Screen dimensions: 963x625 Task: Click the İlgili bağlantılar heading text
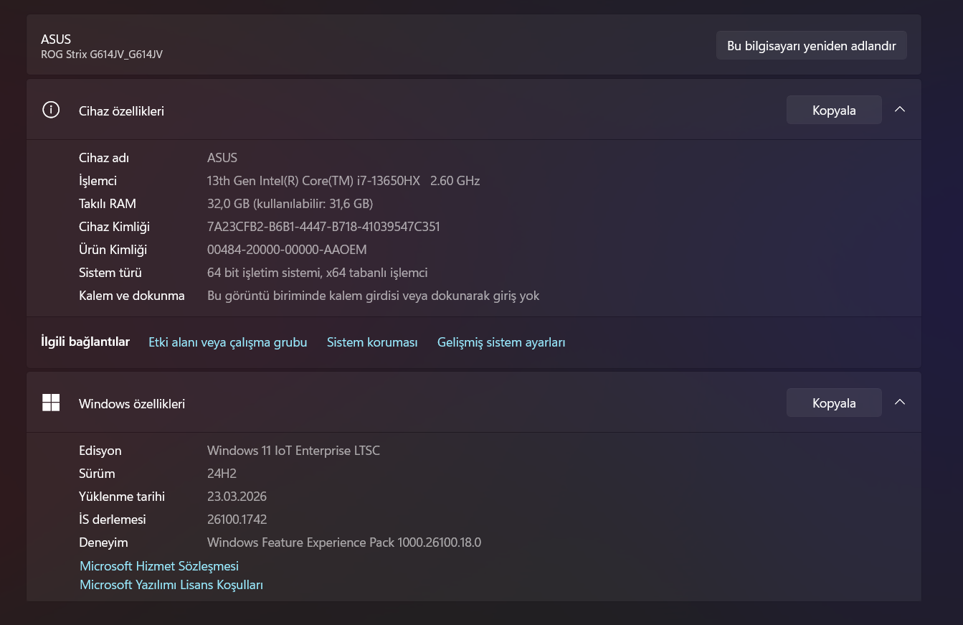(85, 342)
